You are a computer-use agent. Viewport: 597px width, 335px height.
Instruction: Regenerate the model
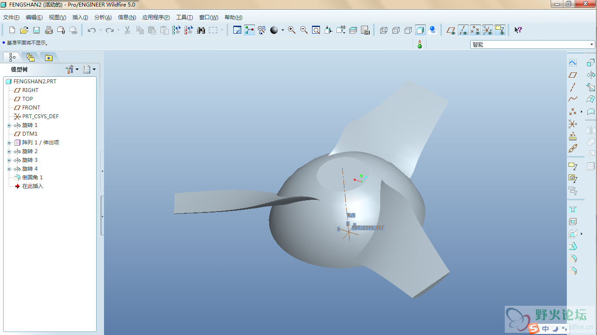176,30
